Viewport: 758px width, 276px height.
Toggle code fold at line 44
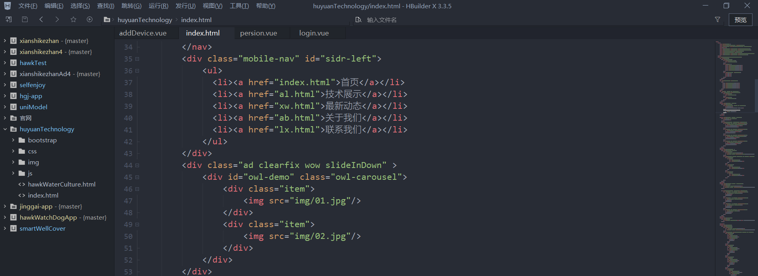coord(137,165)
